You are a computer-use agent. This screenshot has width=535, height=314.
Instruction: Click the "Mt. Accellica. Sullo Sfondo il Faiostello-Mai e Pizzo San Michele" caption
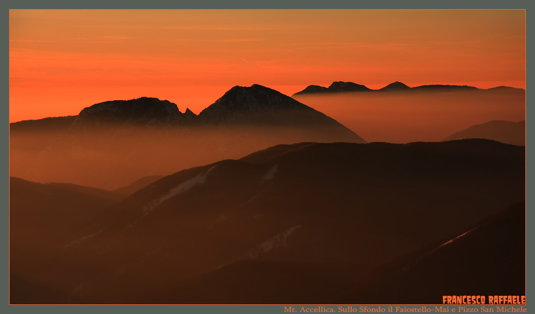point(405,310)
